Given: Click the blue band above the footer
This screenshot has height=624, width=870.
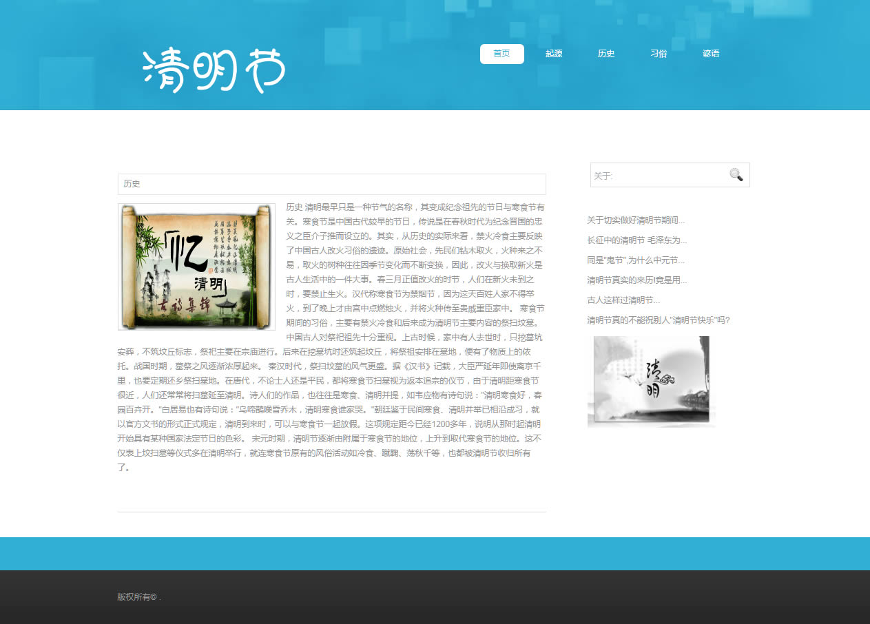Looking at the screenshot, I should pyautogui.click(x=435, y=553).
